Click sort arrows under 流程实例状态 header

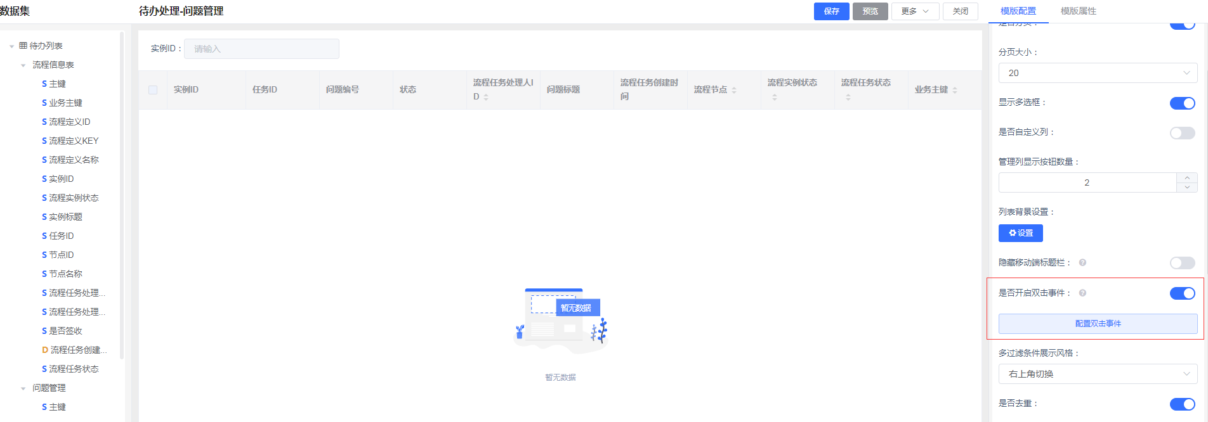point(775,98)
